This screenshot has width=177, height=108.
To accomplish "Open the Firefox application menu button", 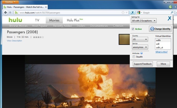I will 10,2.
